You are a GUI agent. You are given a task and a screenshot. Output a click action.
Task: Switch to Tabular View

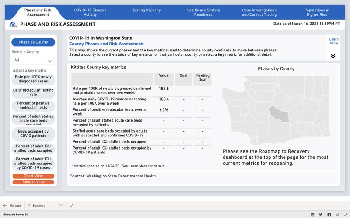tap(33, 182)
